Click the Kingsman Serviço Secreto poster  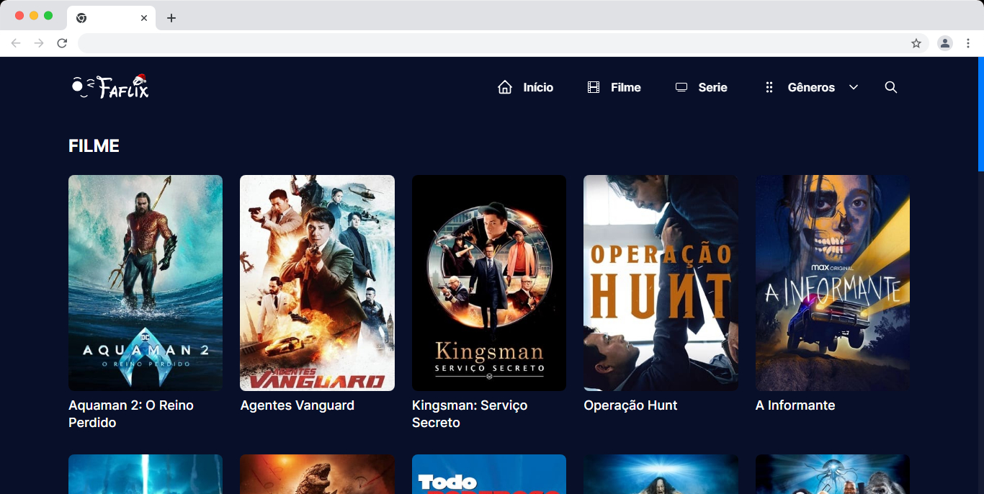(x=489, y=283)
